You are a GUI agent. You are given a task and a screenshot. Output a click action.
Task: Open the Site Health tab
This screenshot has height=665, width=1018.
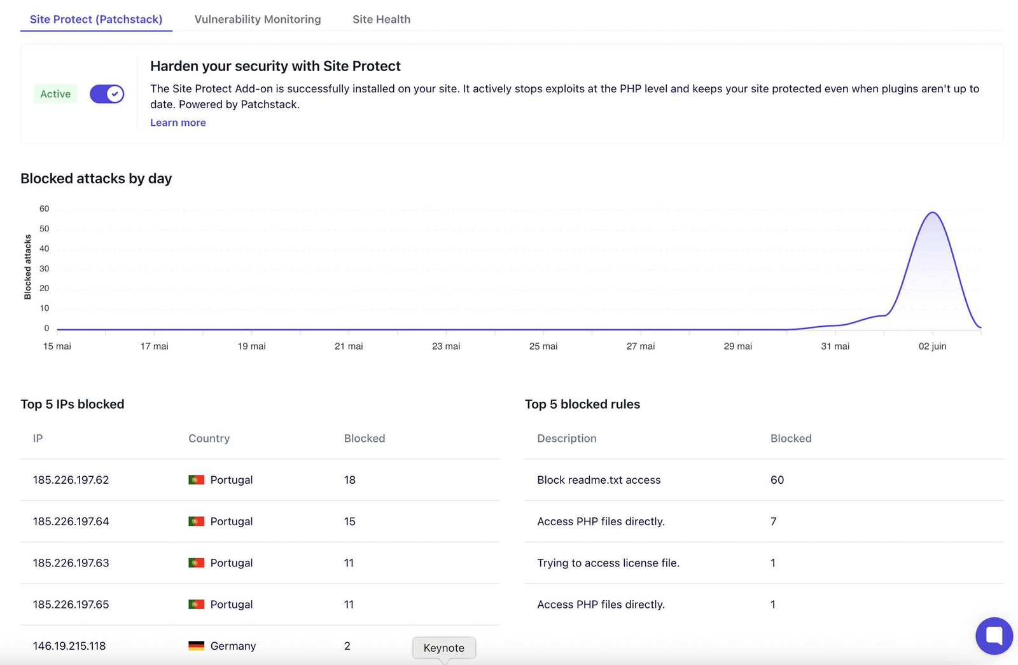(381, 19)
